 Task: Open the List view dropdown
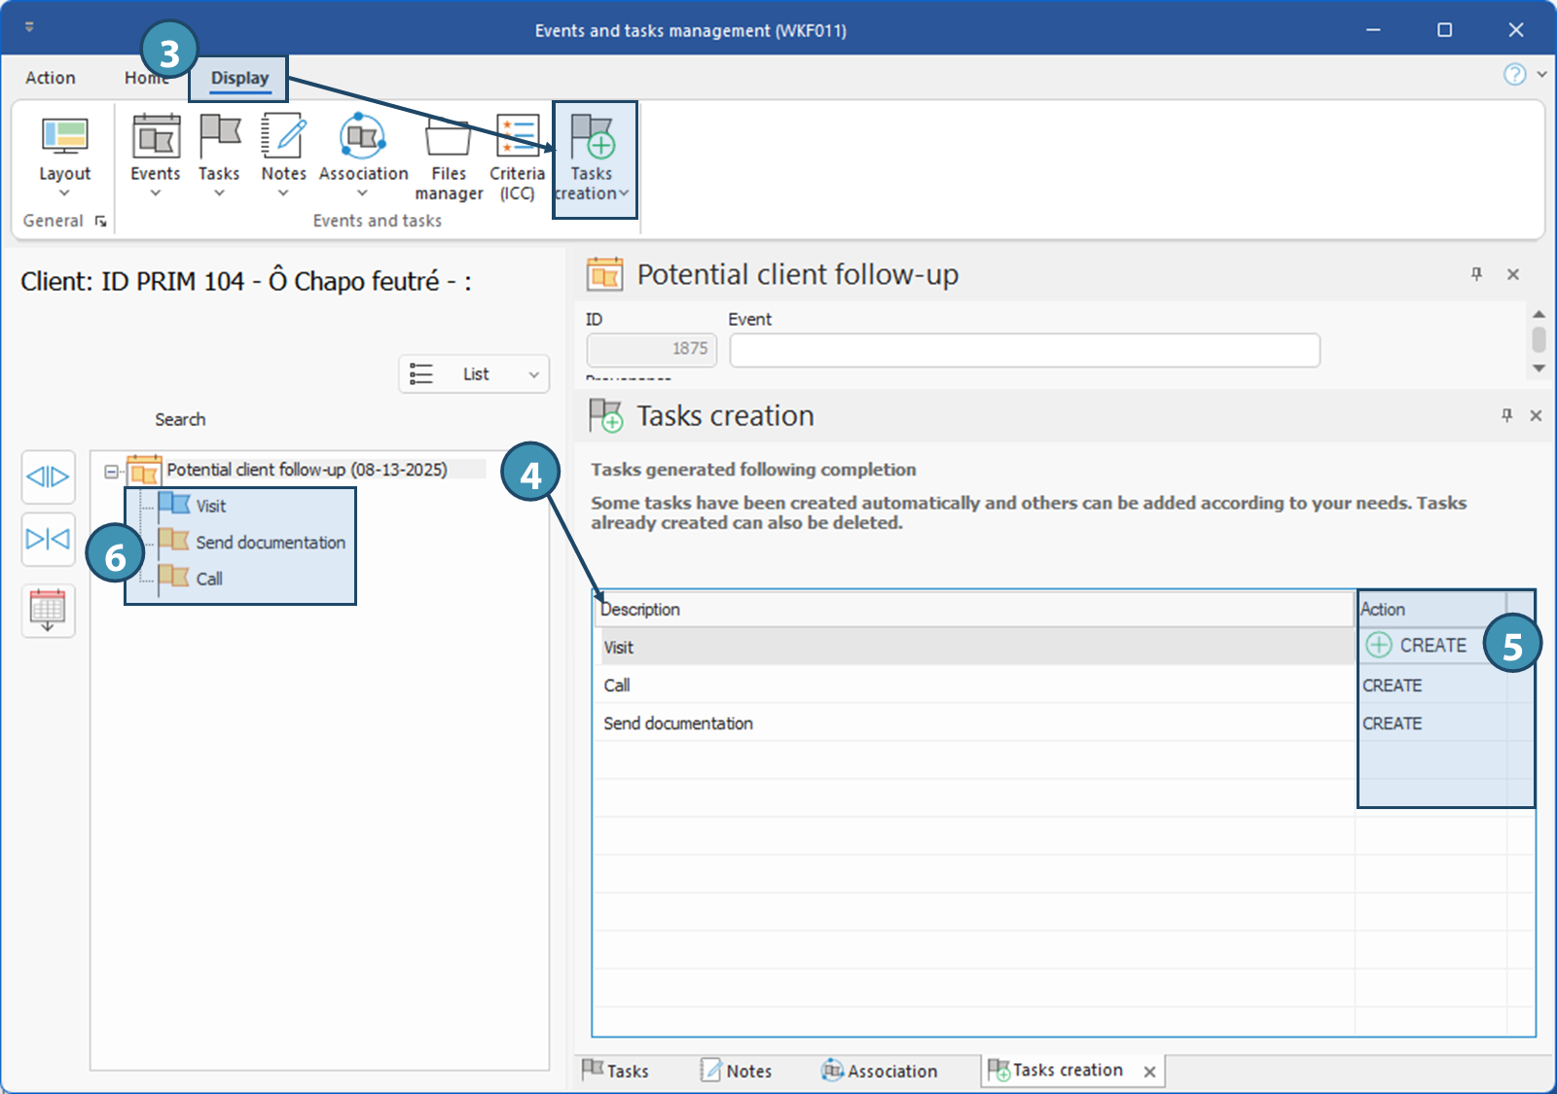click(x=474, y=374)
